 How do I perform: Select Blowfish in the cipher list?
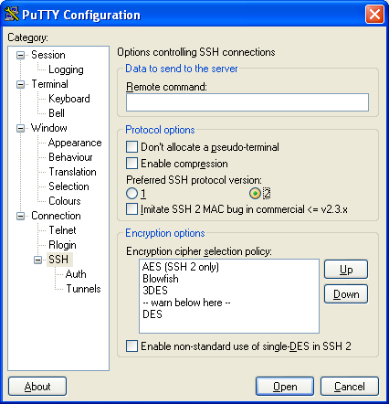tap(161, 279)
